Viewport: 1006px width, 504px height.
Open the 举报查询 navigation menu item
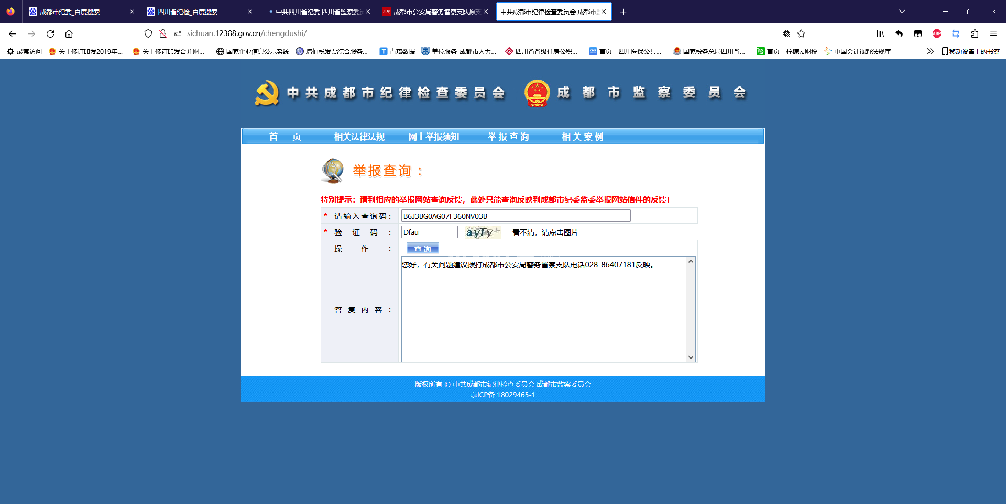(508, 137)
